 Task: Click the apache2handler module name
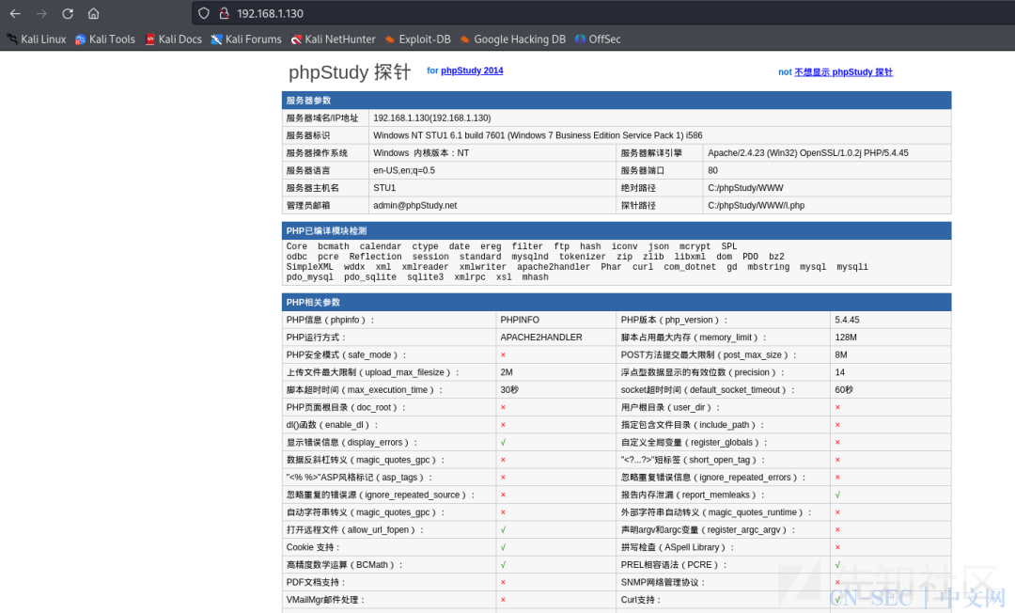coord(554,267)
